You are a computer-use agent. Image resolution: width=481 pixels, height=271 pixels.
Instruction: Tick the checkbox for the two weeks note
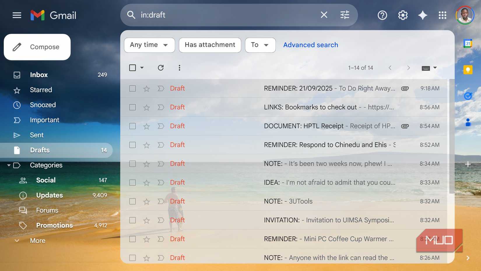tap(132, 164)
